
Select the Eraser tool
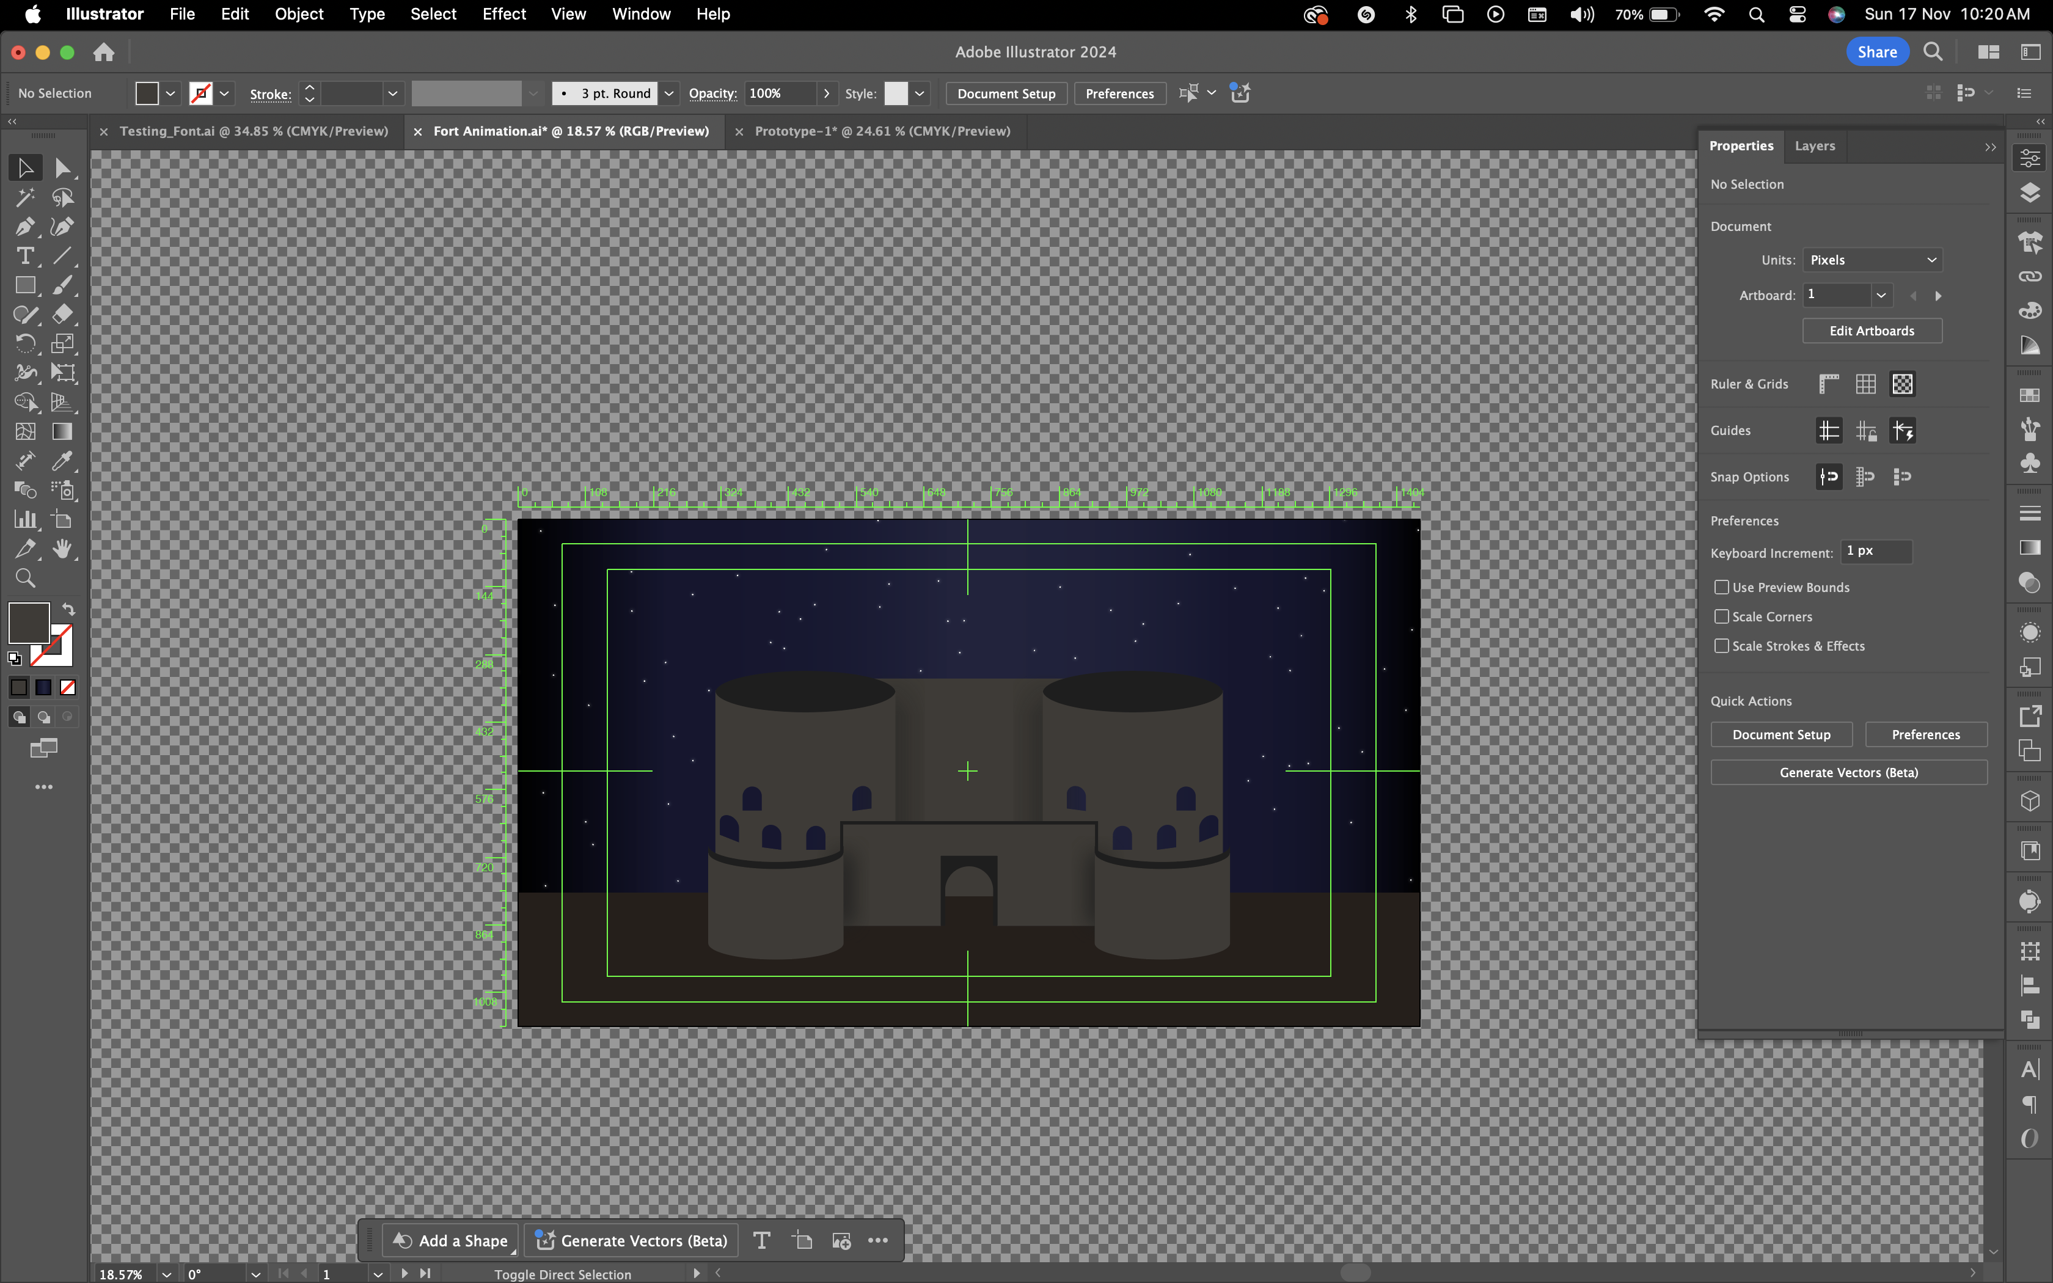[x=62, y=314]
